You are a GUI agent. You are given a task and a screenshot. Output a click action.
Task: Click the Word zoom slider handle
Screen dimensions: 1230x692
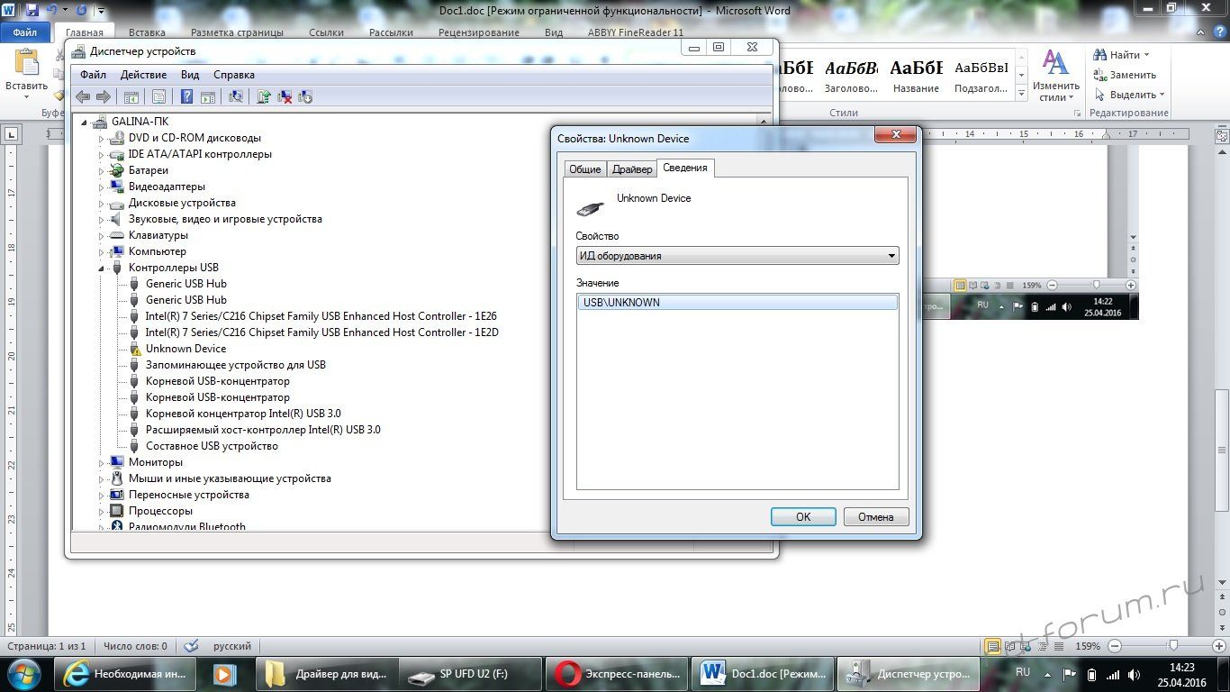(1173, 646)
